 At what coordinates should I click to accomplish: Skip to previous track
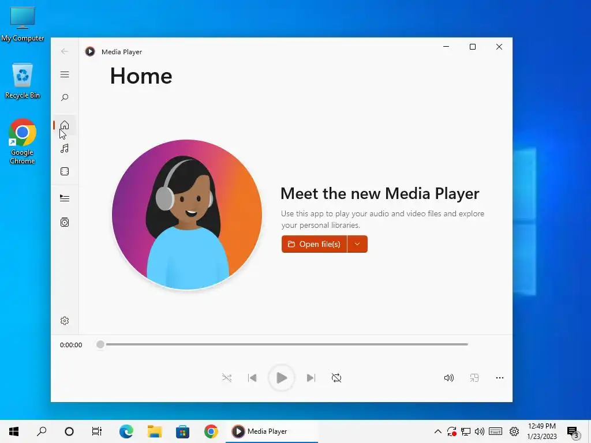(x=252, y=377)
